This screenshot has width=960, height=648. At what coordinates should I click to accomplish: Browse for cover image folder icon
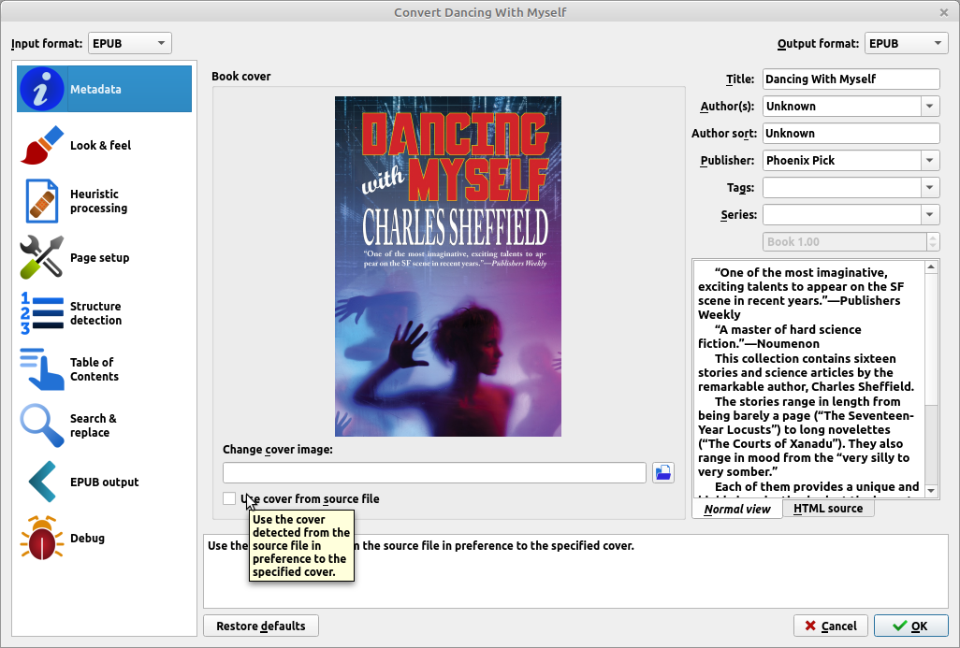[x=663, y=472]
